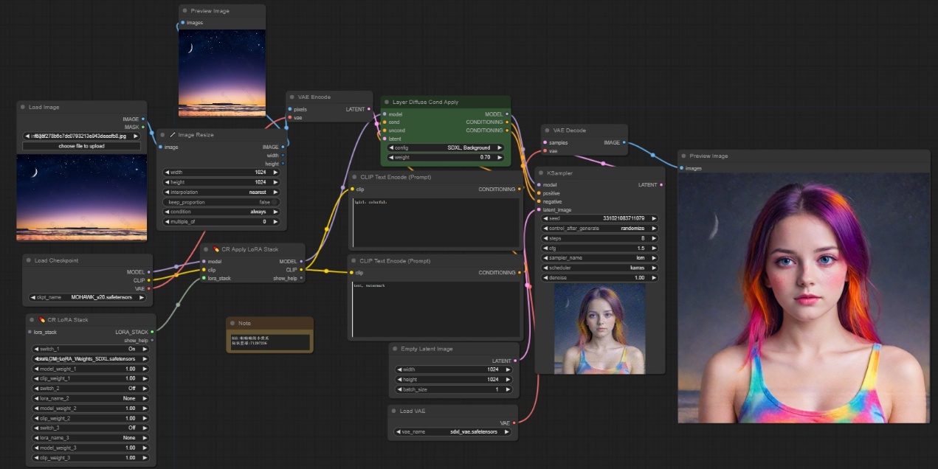Click the VAE Decode node collapse dot
This screenshot has width=938, height=469.
[547, 131]
